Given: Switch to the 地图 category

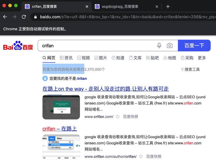Looking at the screenshot, I should pyautogui.click(x=170, y=58).
